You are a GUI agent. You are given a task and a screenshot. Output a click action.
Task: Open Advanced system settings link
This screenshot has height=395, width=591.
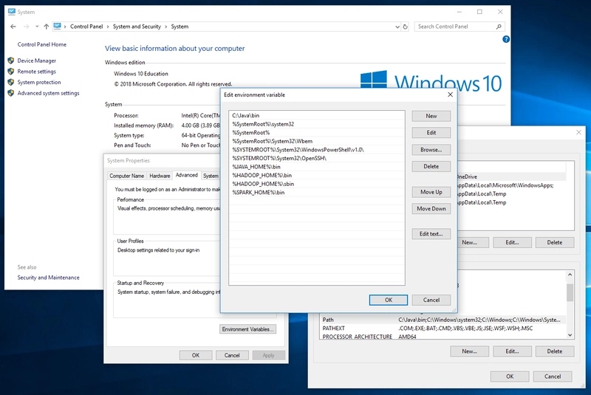[48, 93]
